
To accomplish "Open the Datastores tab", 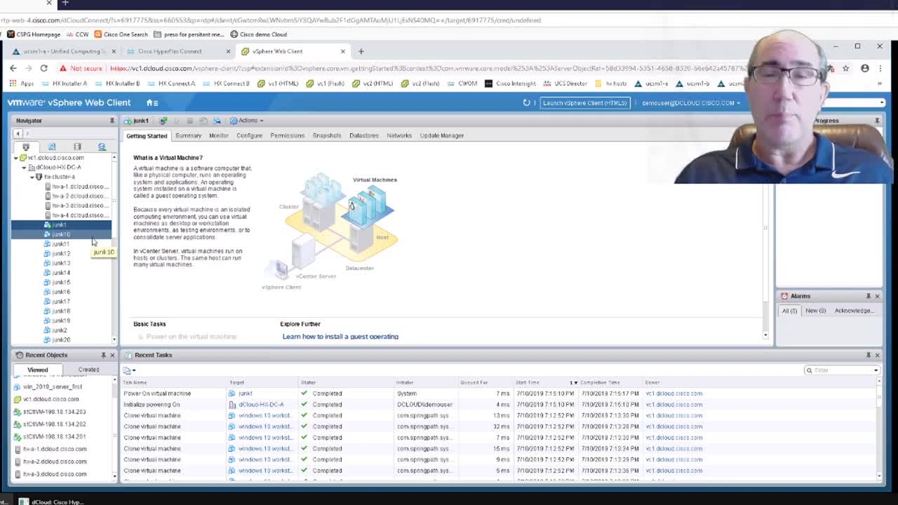I will click(363, 135).
